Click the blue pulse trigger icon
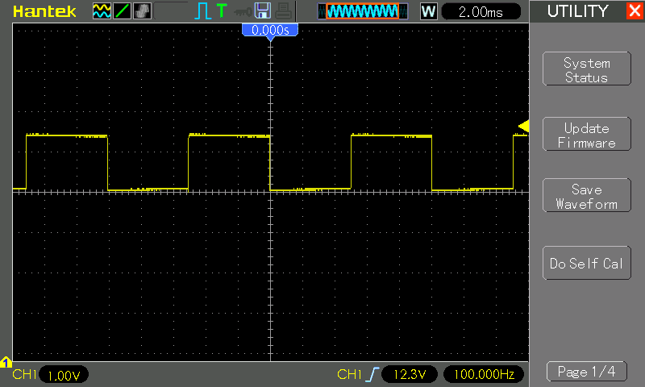This screenshot has width=645, height=387. [x=202, y=11]
